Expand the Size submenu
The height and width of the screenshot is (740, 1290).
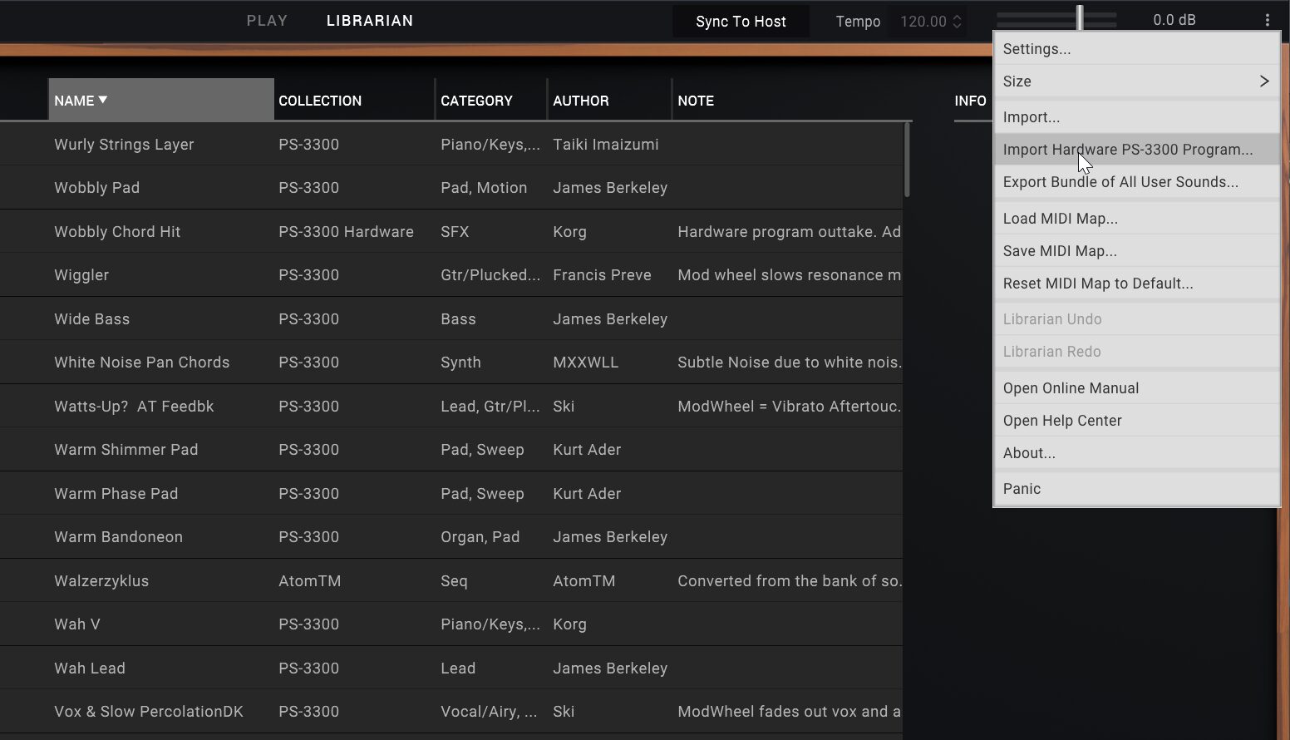tap(1135, 81)
